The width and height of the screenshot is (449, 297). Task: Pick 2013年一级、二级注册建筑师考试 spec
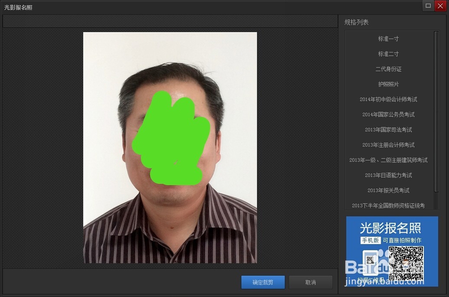point(388,160)
